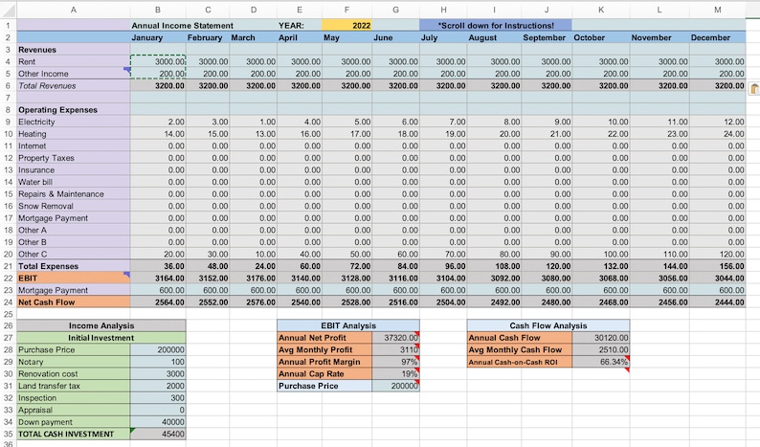
Task: Select row 24 header
Action: coord(9,302)
